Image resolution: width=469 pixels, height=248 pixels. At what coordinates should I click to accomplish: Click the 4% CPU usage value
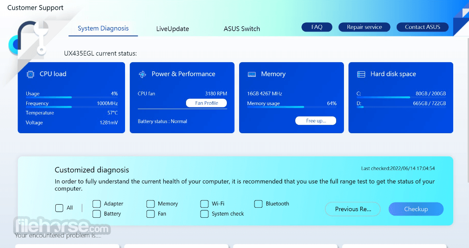pyautogui.click(x=114, y=93)
